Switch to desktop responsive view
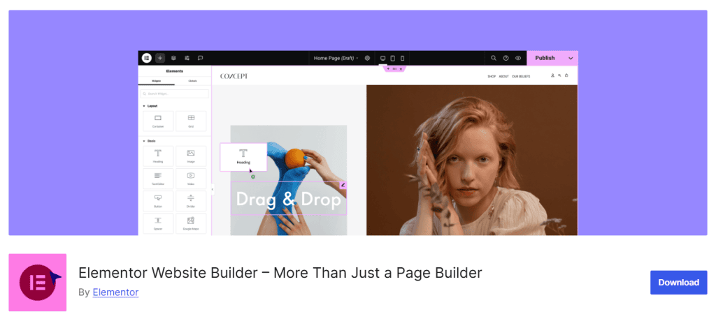The width and height of the screenshot is (716, 321). (x=382, y=58)
